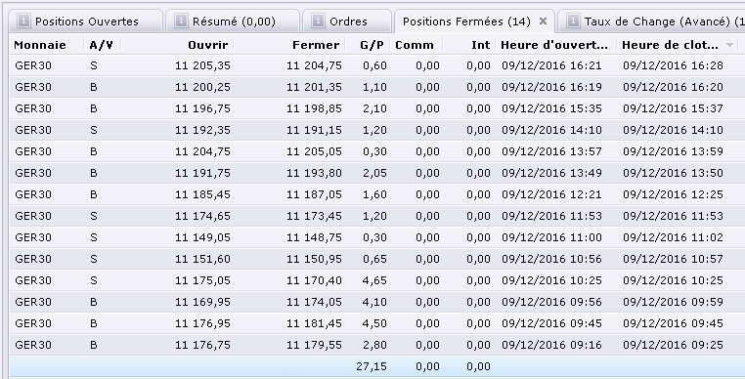
Task: Click the G/P value 2,10
Action: click(374, 108)
